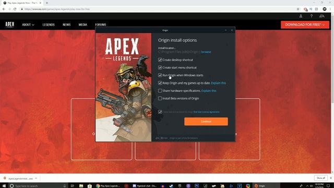Bookmark this page with the star

point(298,9)
